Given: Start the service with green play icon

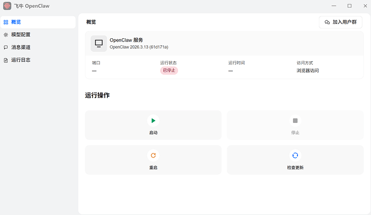Looking at the screenshot, I should tap(153, 121).
